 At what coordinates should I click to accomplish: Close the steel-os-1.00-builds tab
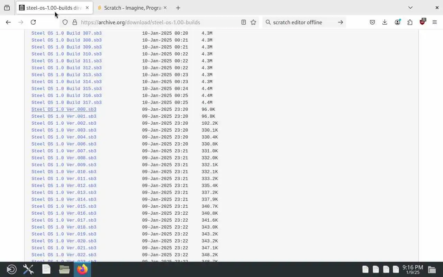[87, 8]
